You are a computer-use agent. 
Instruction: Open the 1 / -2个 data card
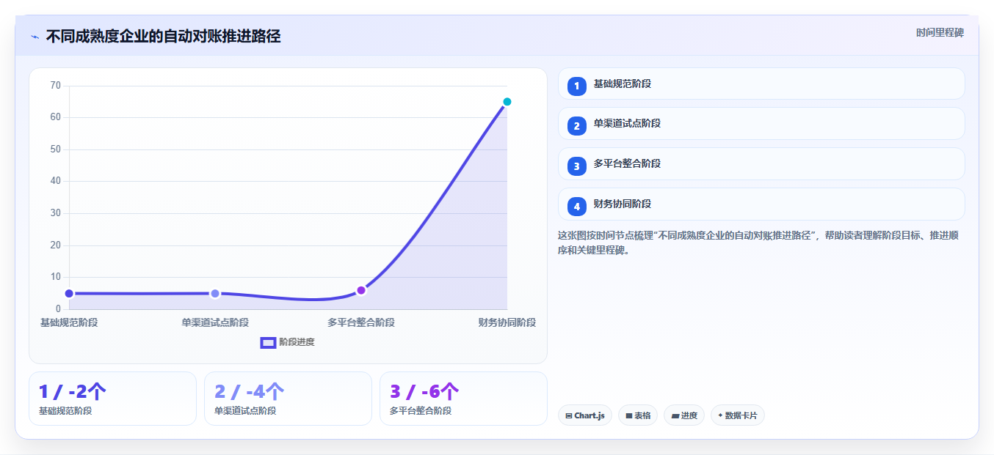[x=112, y=399]
